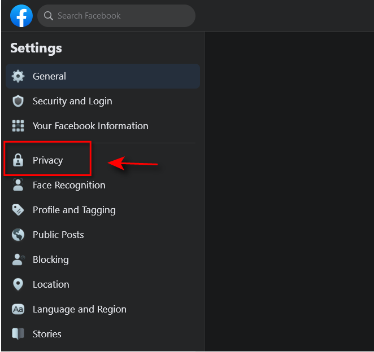374x352 pixels.
Task: Focus the Search Facebook input field
Action: [x=116, y=16]
